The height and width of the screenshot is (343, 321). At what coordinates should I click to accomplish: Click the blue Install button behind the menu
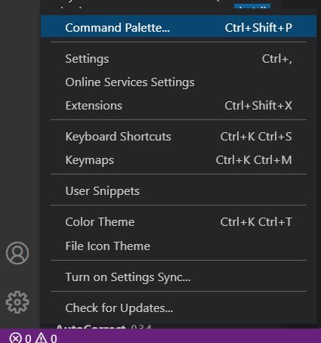click(252, 6)
